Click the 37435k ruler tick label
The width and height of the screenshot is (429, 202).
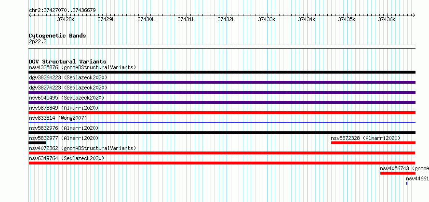[x=347, y=19]
